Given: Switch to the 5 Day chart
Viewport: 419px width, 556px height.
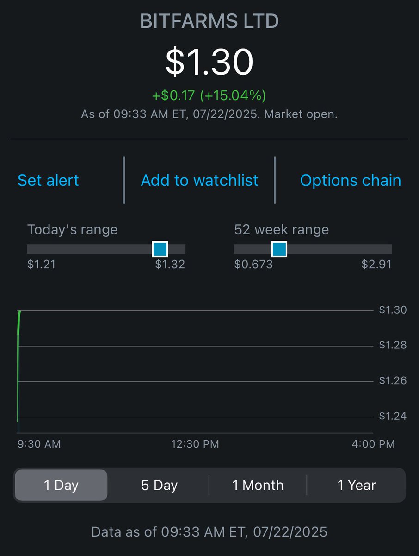Looking at the screenshot, I should click(x=159, y=485).
